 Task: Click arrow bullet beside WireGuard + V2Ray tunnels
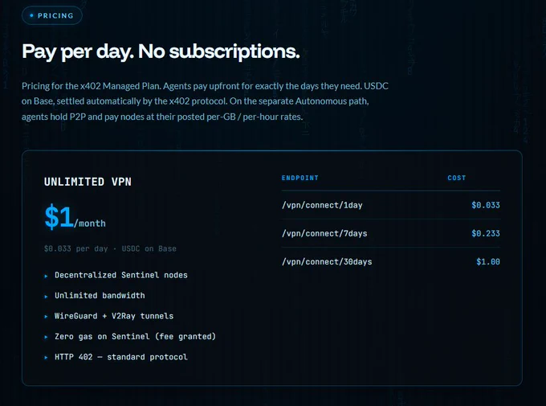[x=46, y=317]
